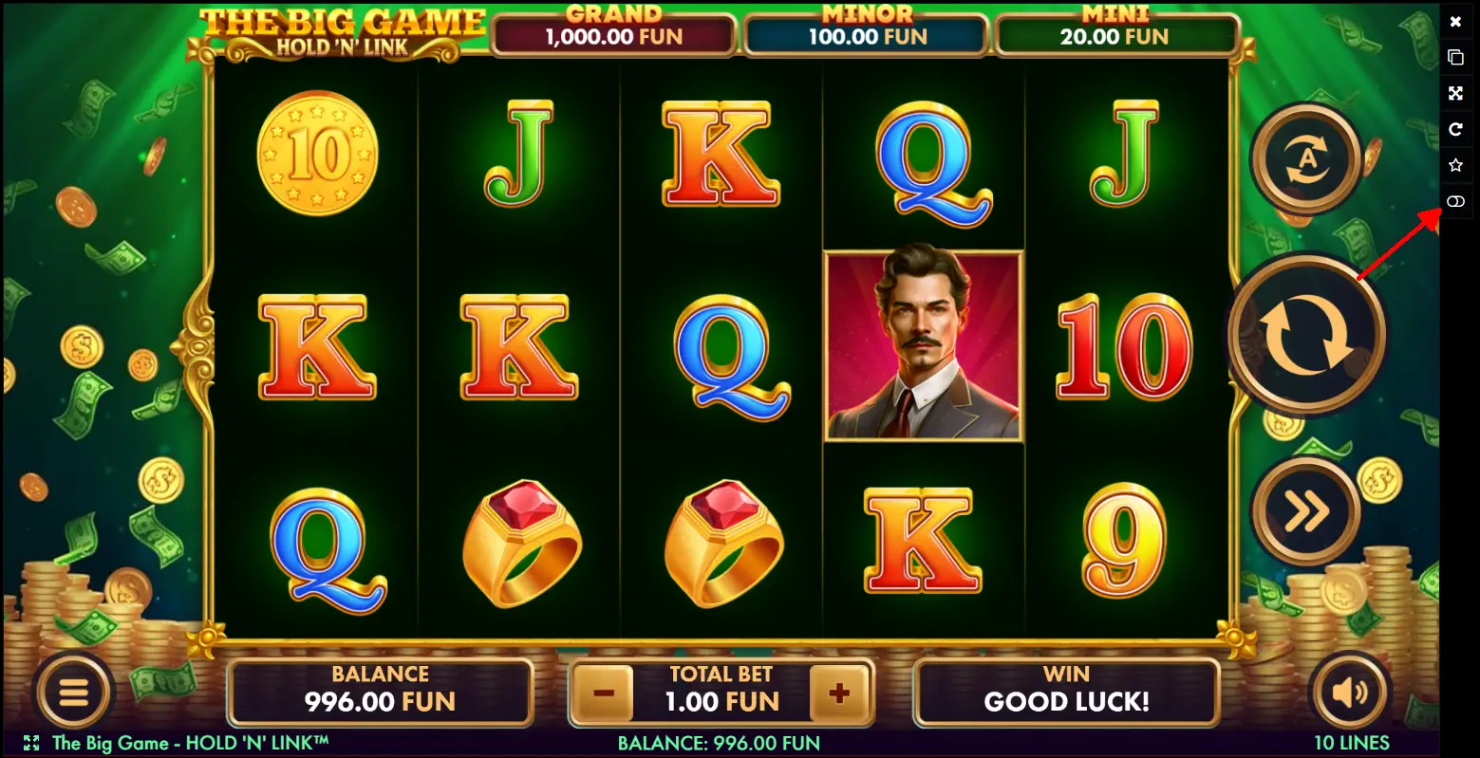Toggle fullscreen icon beside game title
The image size is (1480, 758).
[30, 743]
